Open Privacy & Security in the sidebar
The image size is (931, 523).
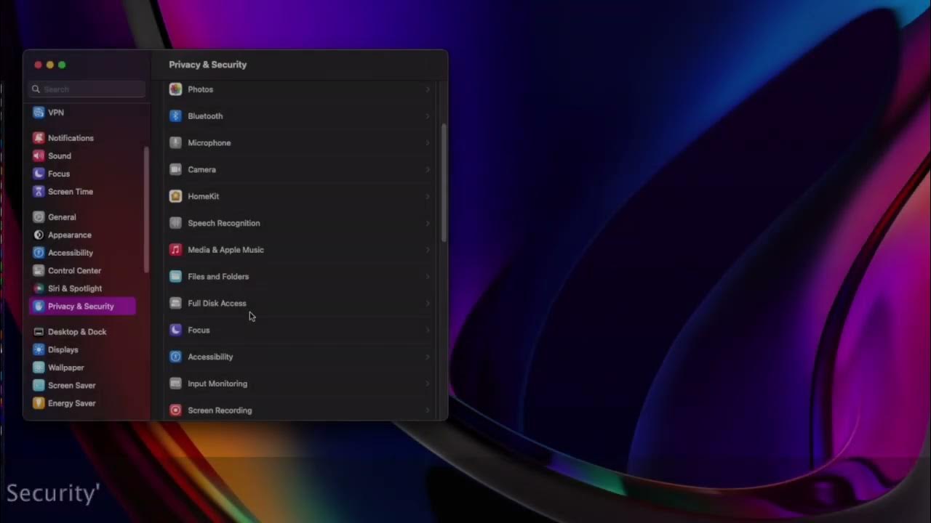pyautogui.click(x=82, y=307)
